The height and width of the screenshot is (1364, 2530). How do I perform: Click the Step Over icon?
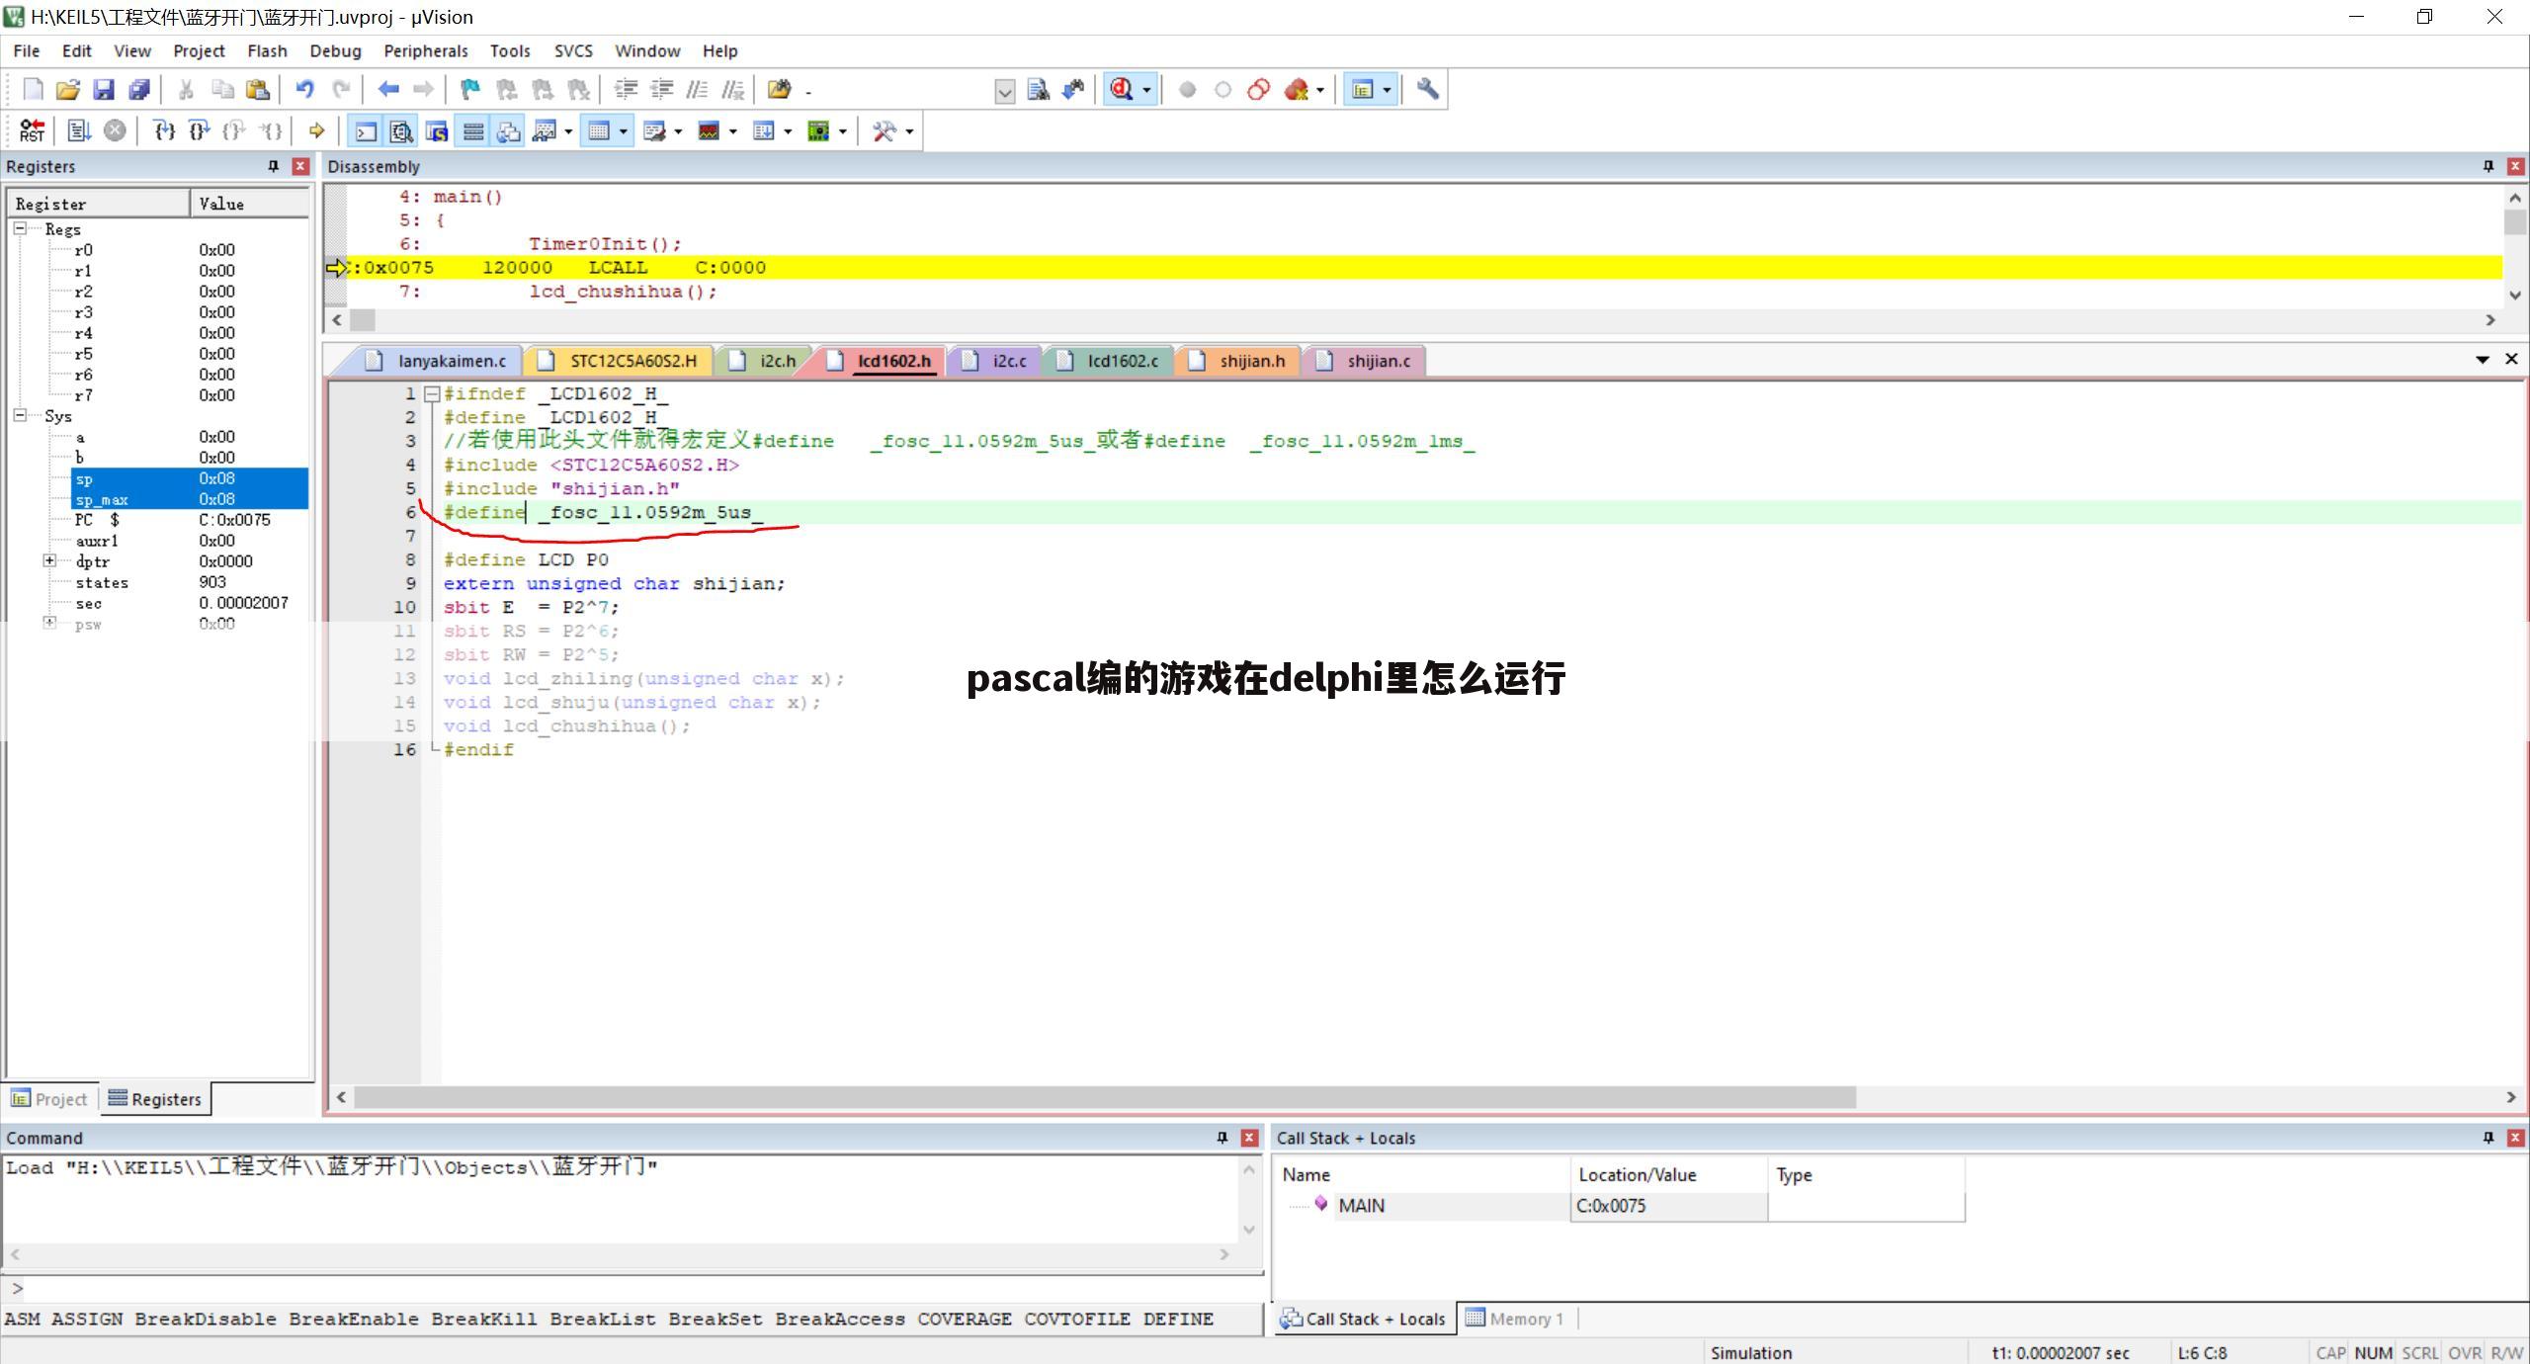pos(200,130)
